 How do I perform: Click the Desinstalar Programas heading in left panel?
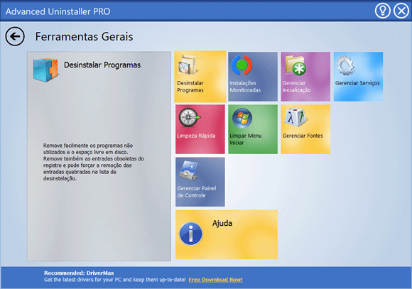pos(102,65)
